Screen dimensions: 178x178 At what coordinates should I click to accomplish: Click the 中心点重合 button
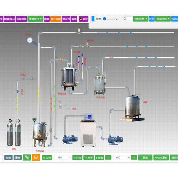pyautogui.click(x=161, y=158)
